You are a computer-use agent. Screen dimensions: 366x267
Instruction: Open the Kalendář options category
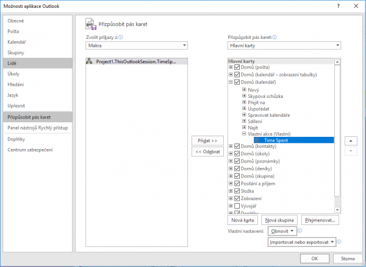tap(38, 42)
